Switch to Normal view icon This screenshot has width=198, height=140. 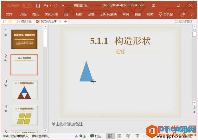click(x=110, y=136)
